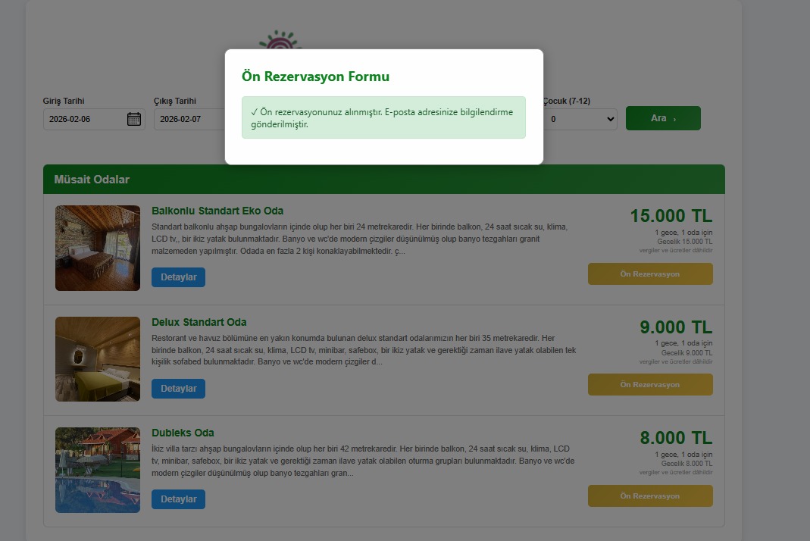
Task: Click the site logo above the modal
Action: click(x=280, y=40)
